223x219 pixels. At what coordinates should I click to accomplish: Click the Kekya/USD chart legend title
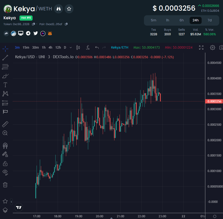pos(44,57)
